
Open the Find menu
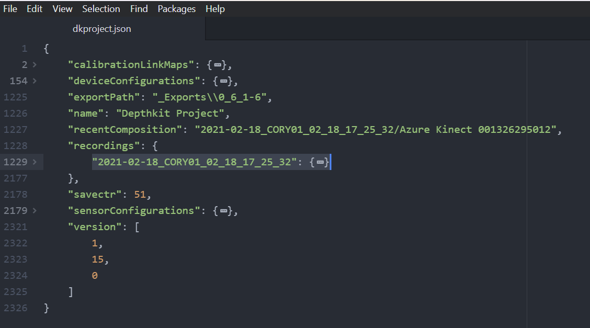(139, 9)
